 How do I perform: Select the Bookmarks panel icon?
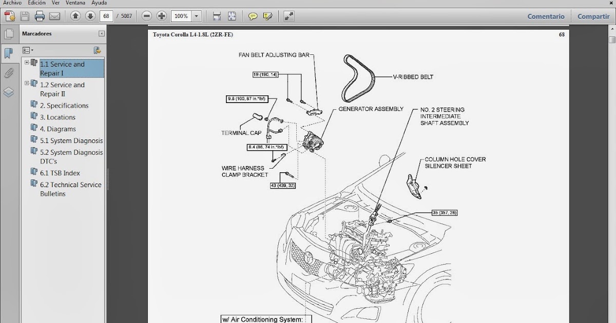[x=8, y=53]
